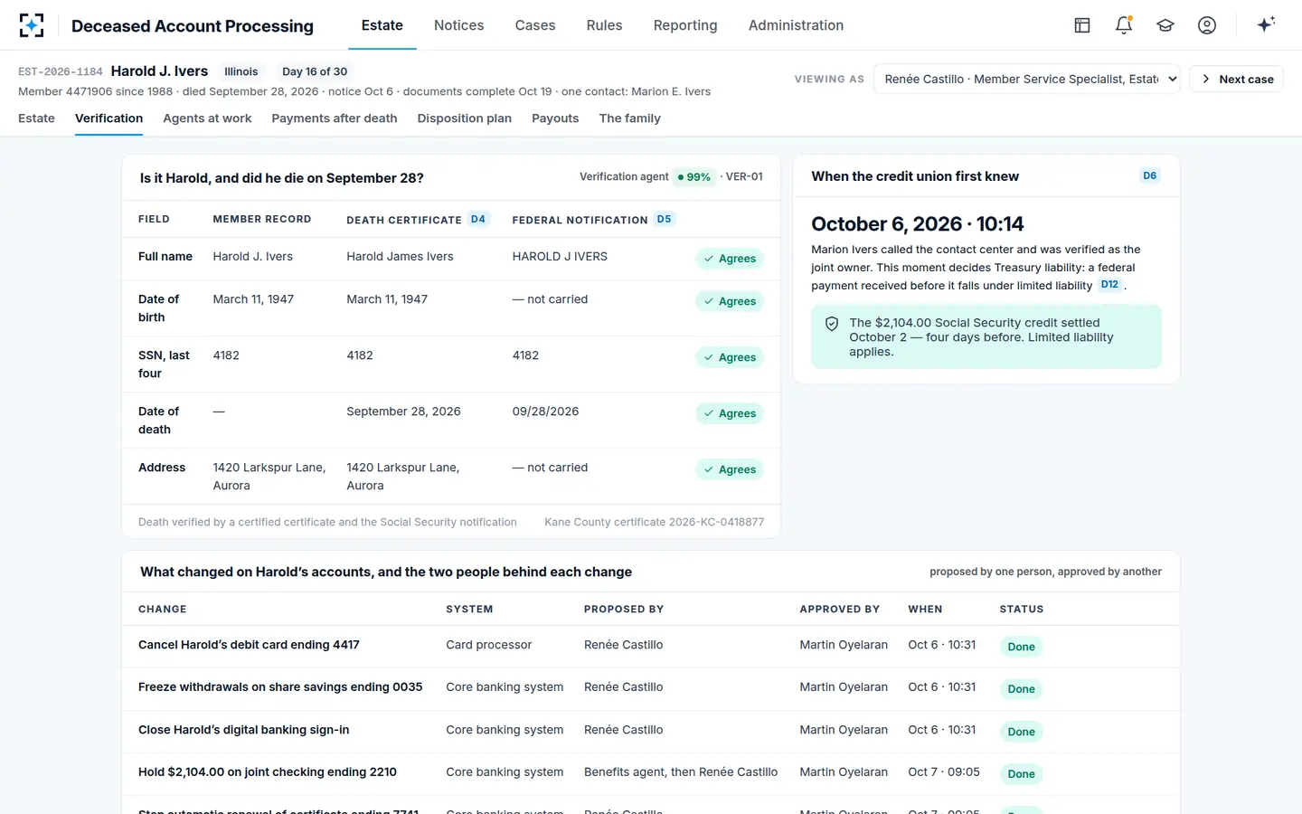Click Agrees badge in Date of death row
Screen dimensions: 1302x814
click(730, 413)
